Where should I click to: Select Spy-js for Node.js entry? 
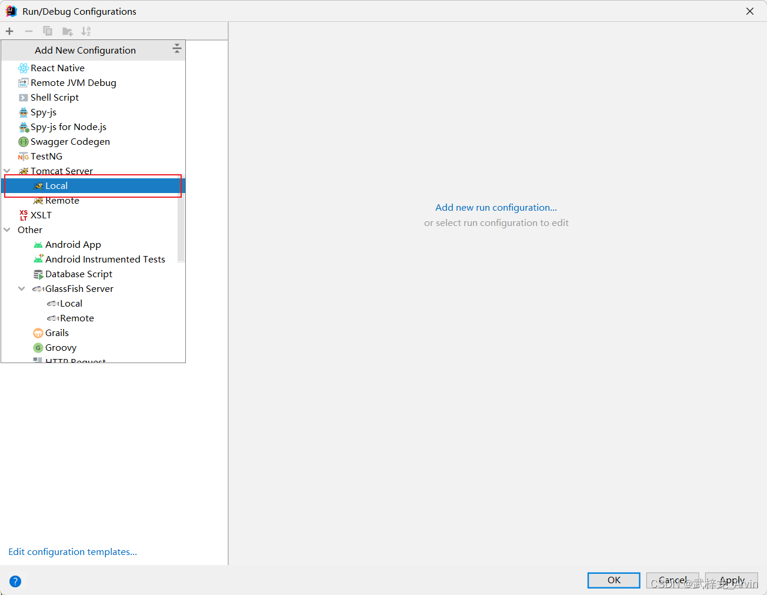[x=93, y=127]
